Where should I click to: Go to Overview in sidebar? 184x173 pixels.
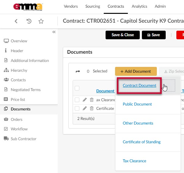click(19, 41)
